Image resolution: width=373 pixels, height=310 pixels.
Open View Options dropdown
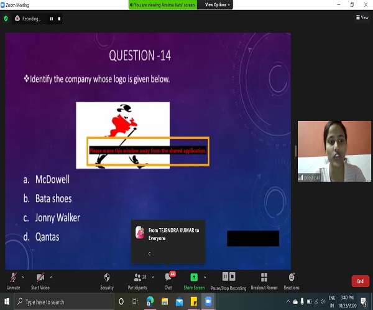[218, 5]
